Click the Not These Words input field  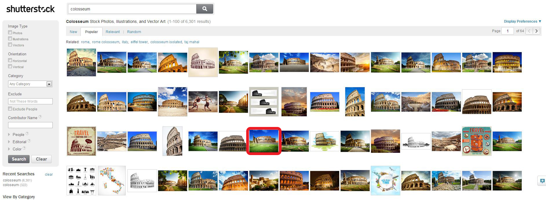tap(30, 101)
